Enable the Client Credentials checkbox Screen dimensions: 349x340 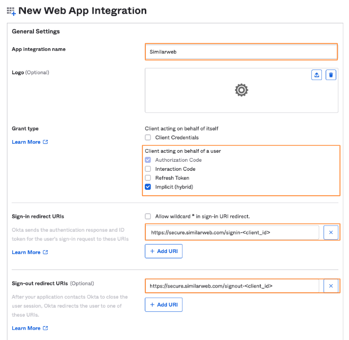[x=149, y=138]
